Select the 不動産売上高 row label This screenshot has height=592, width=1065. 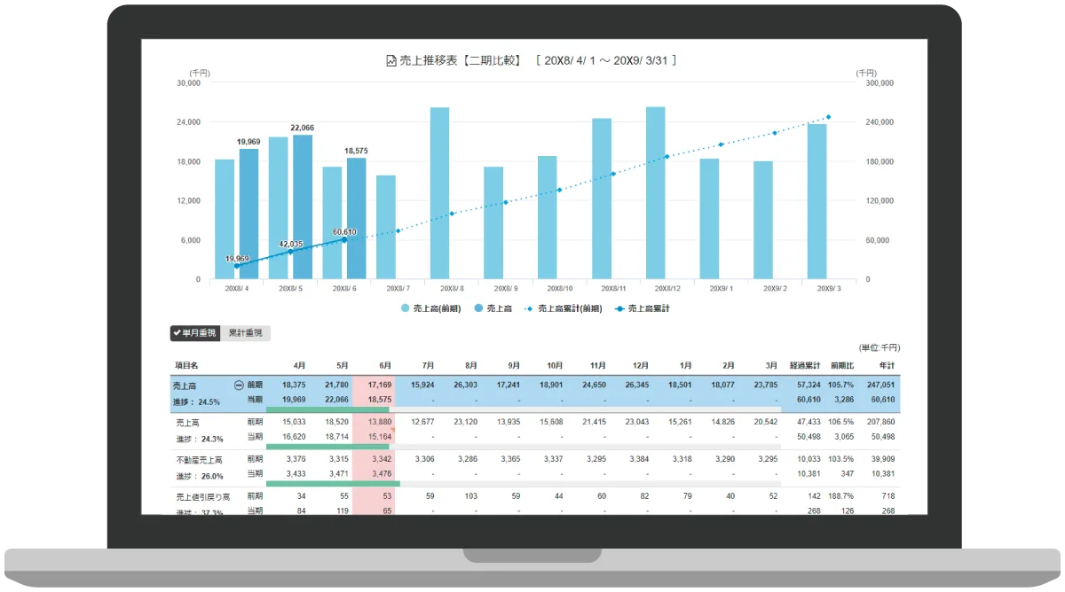click(199, 460)
